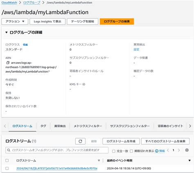Open the アクション dropdown menu

click(15, 21)
